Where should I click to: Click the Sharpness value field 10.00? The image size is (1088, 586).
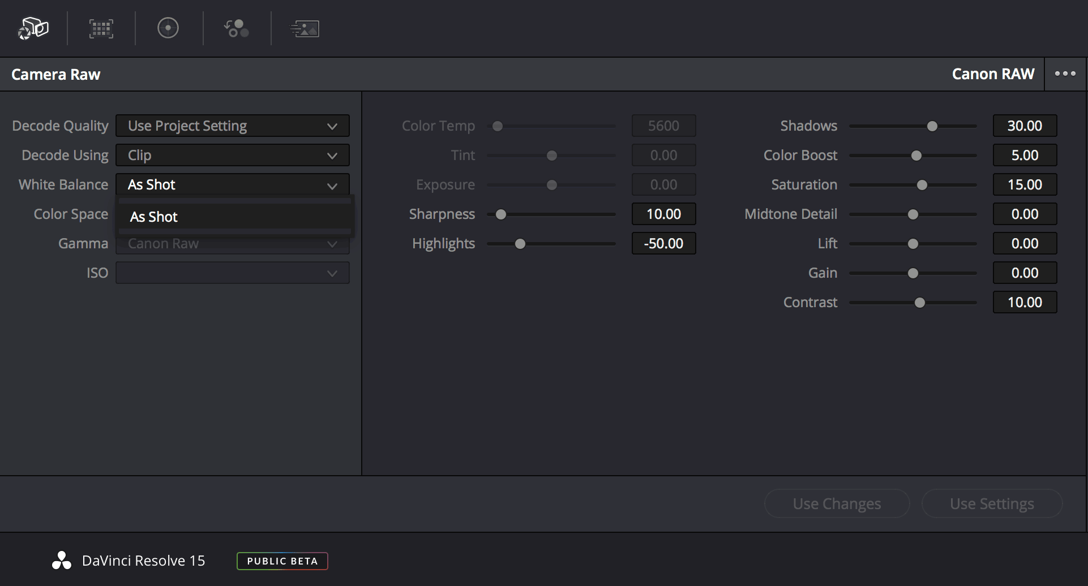tap(664, 214)
